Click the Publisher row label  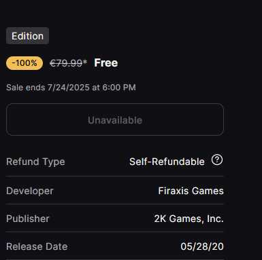28,219
